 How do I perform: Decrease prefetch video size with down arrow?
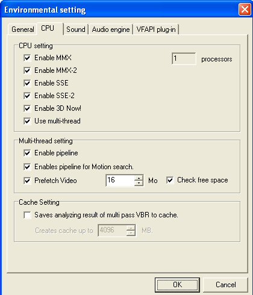click(x=139, y=183)
